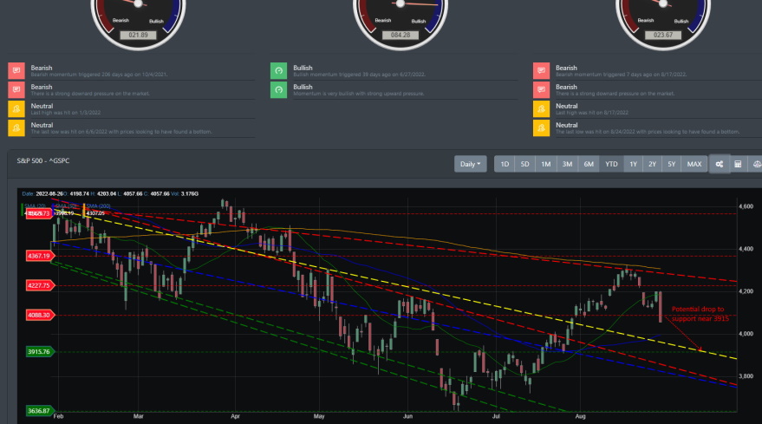Screen dimensions: 762x424
Task: Click 'Momentum is very bullish' description
Action: pyautogui.click(x=359, y=94)
